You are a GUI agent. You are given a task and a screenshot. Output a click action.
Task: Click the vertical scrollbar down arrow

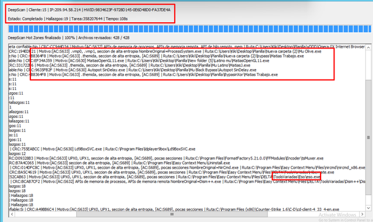click(368, 208)
